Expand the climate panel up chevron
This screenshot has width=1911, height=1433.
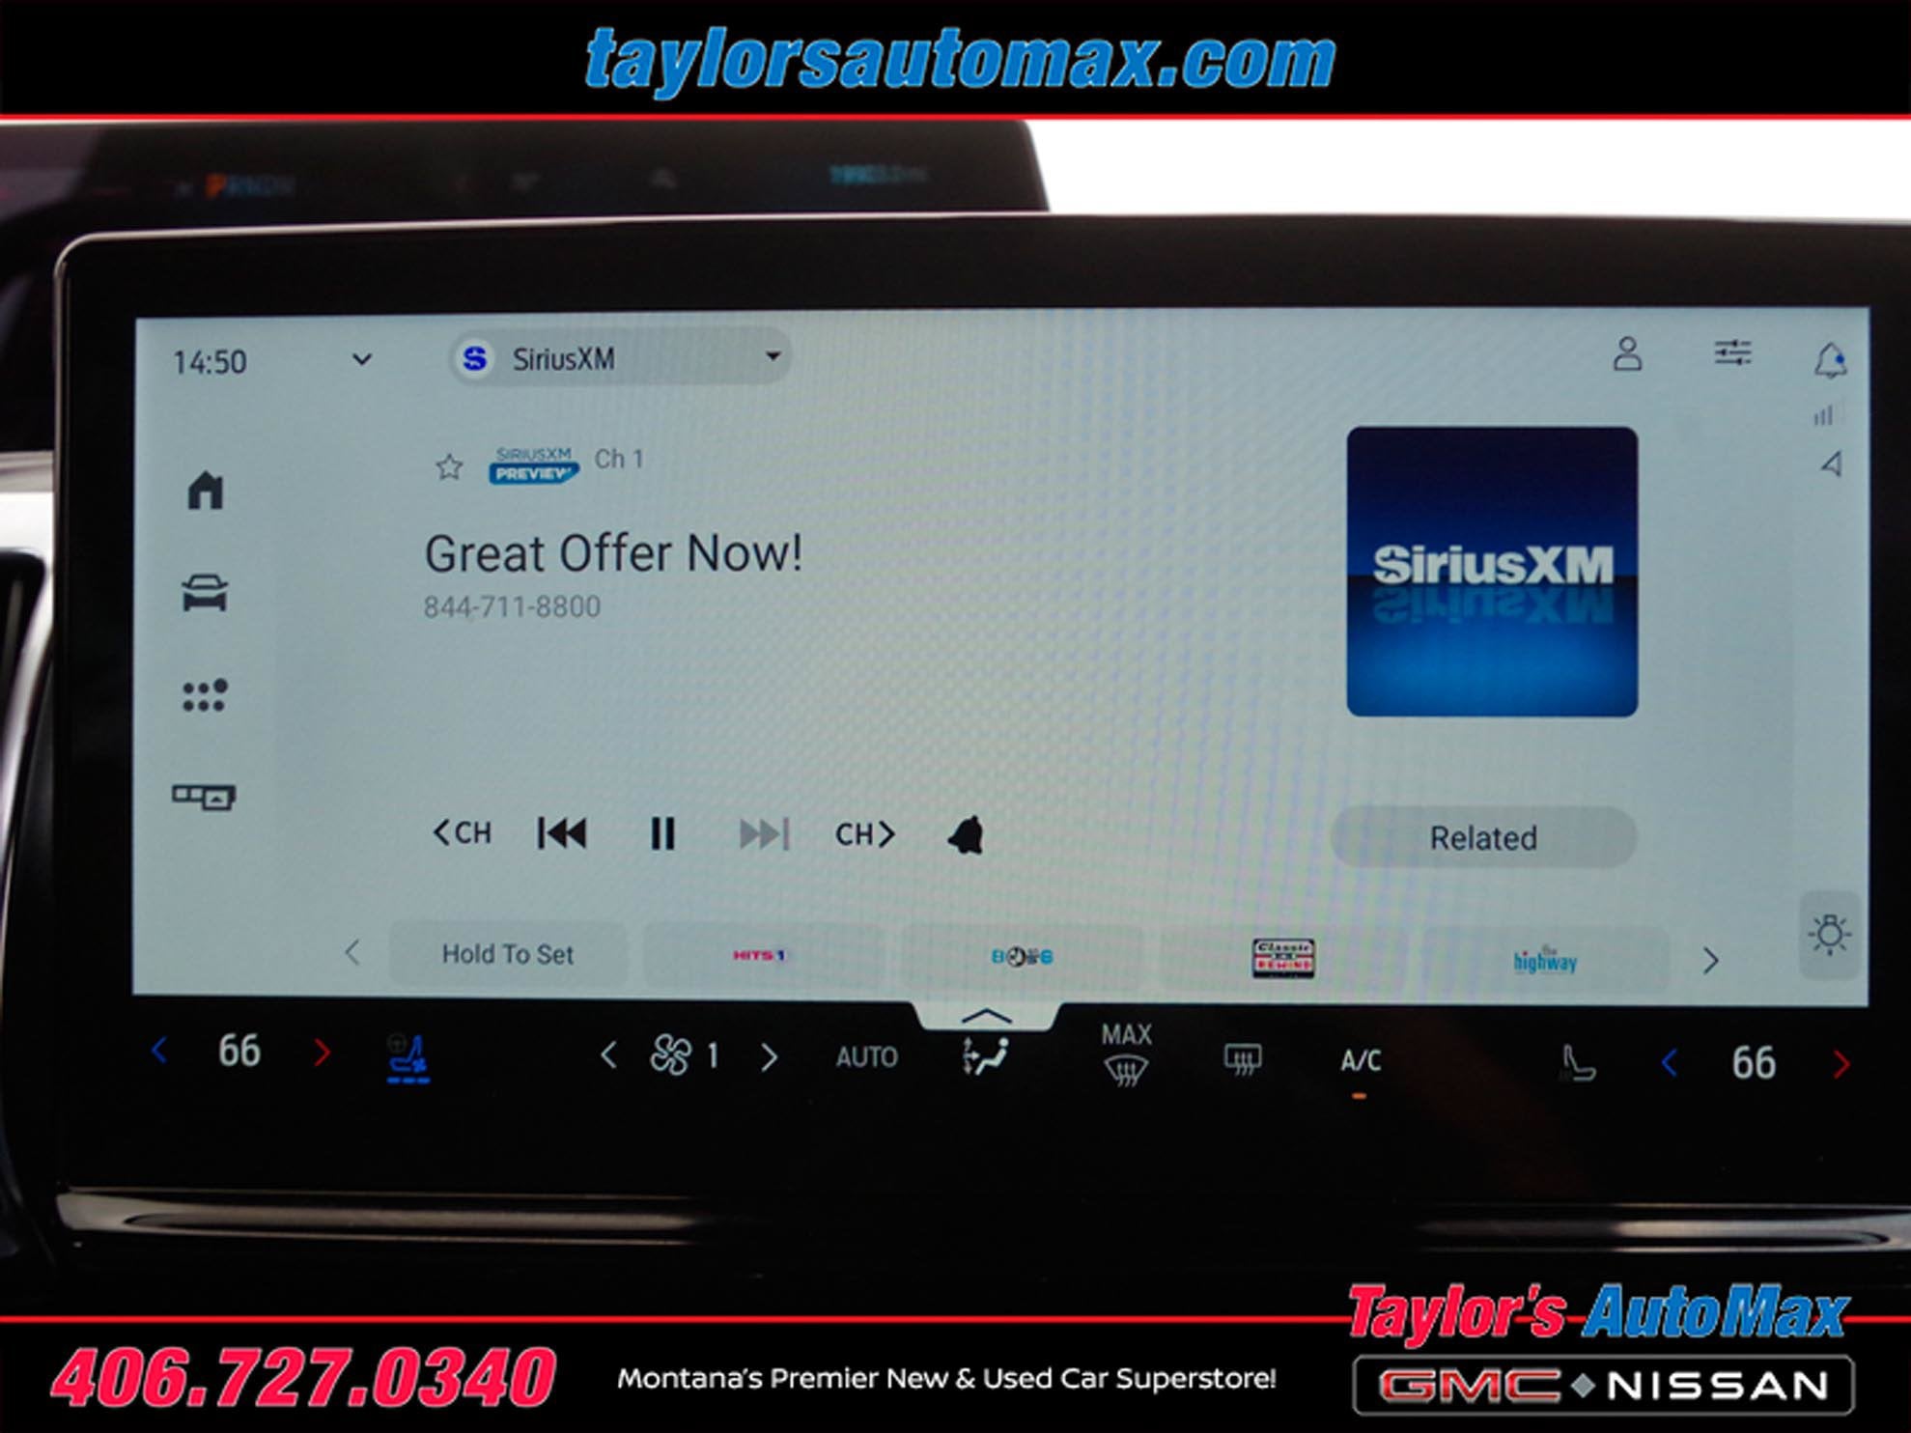(x=986, y=1016)
